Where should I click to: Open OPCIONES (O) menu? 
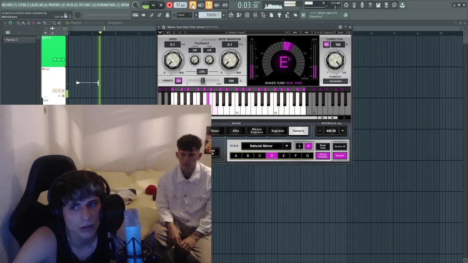tap(87, 5)
